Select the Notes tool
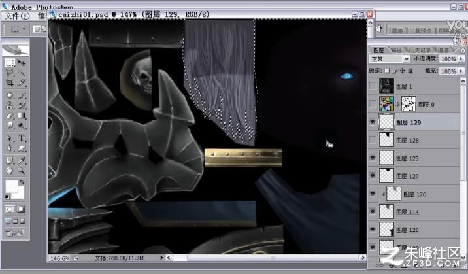Image resolution: width=468 pixels, height=274 pixels. coord(10,161)
